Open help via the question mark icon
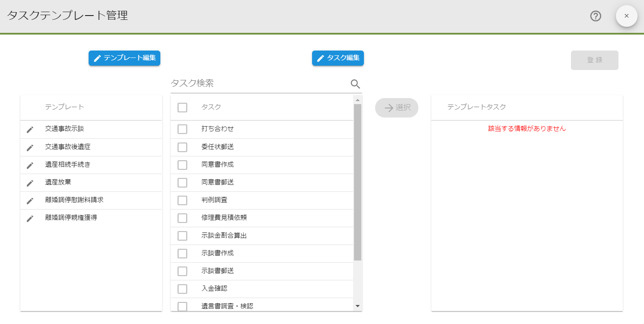The width and height of the screenshot is (644, 324). (596, 16)
